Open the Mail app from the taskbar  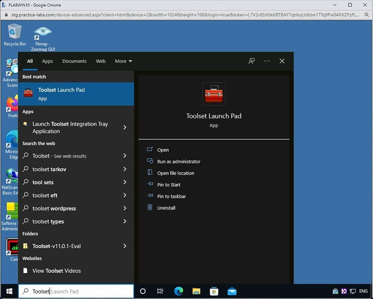click(232, 291)
